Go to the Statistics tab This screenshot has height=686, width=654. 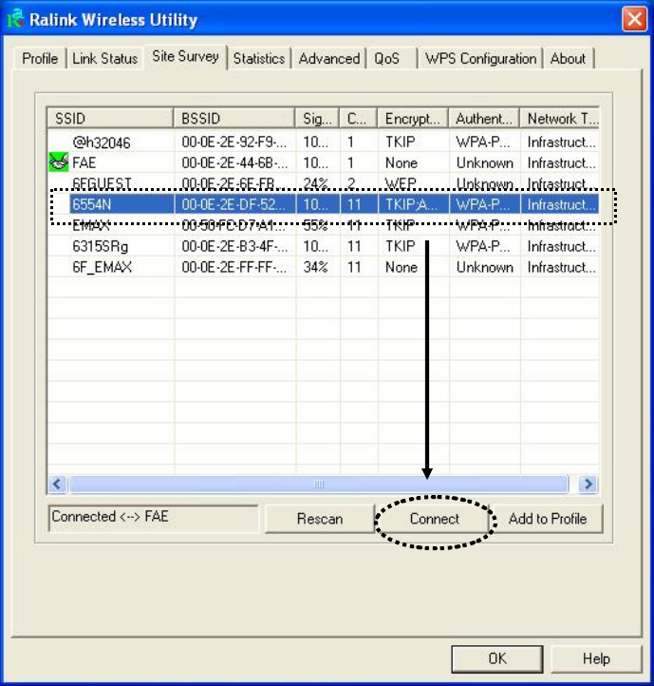[259, 58]
